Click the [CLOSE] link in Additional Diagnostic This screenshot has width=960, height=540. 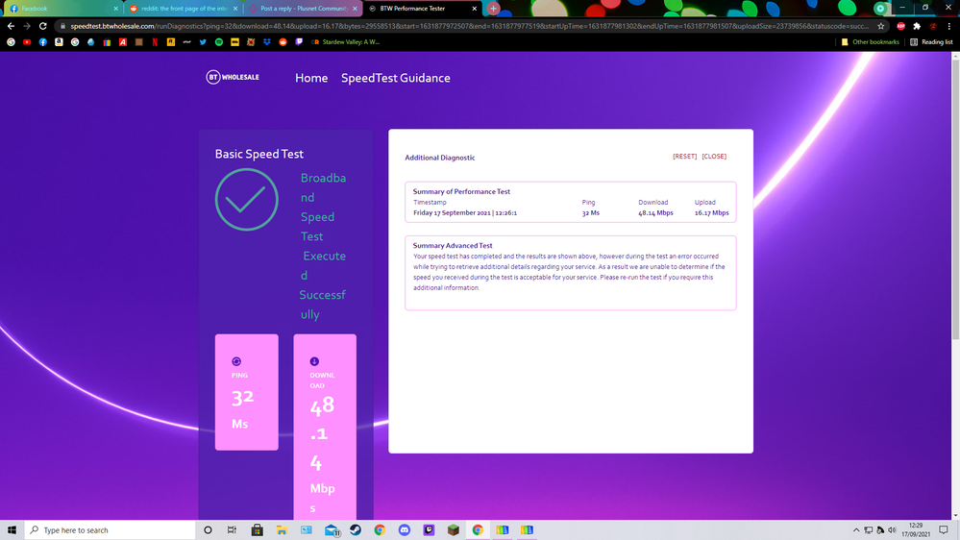pos(714,157)
